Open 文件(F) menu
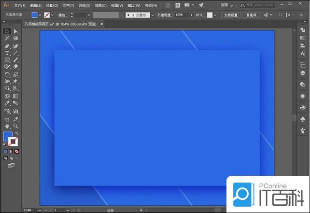 point(20,5)
